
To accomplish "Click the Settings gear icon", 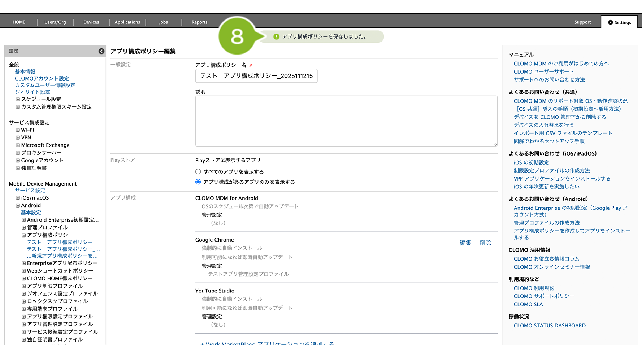I will pyautogui.click(x=610, y=22).
